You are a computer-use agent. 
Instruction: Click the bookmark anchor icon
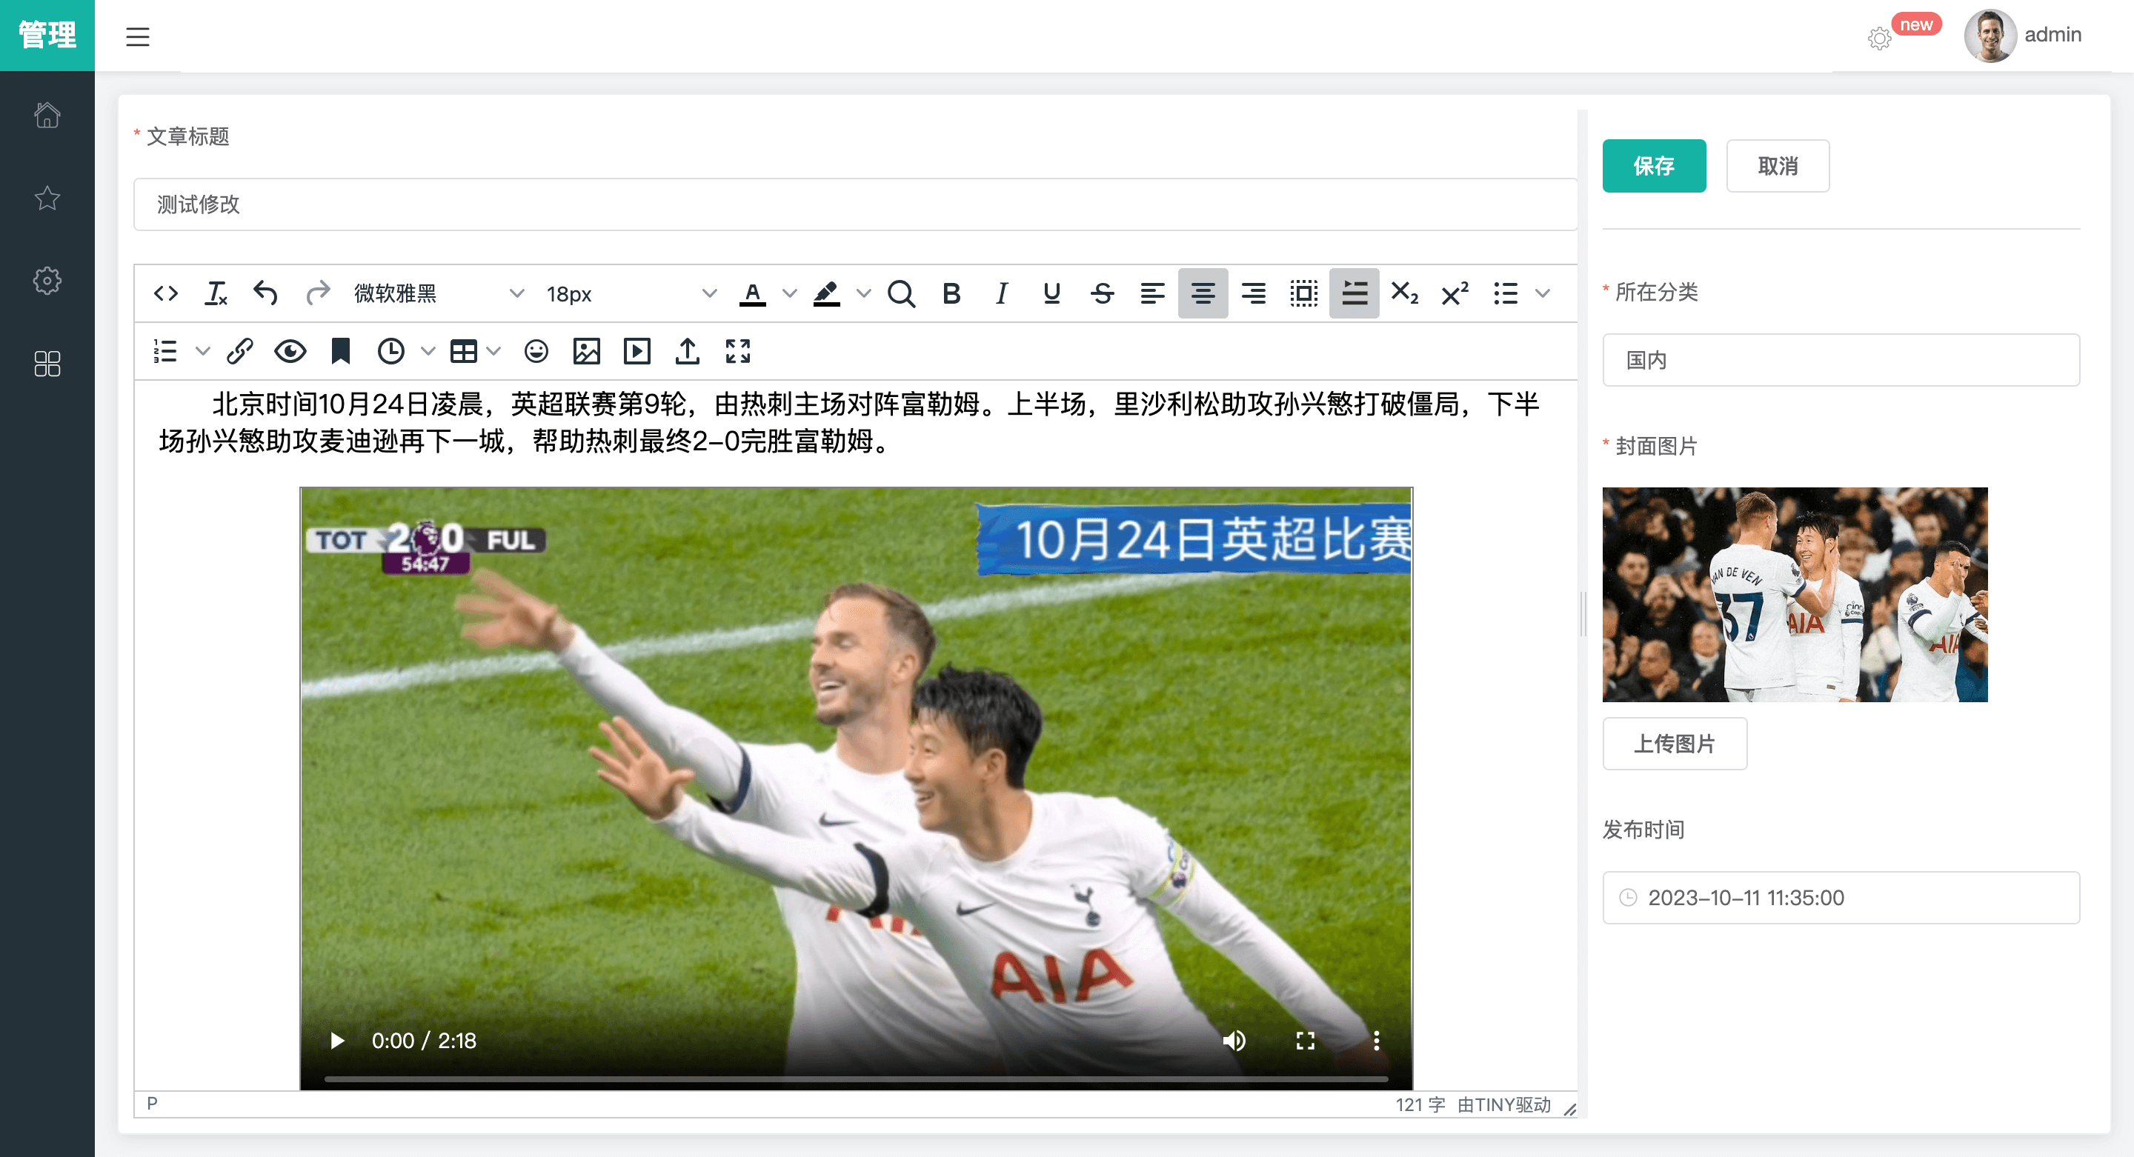click(341, 351)
